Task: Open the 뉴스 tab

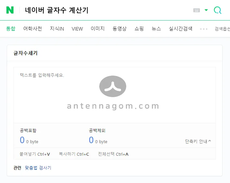Action: [156, 29]
